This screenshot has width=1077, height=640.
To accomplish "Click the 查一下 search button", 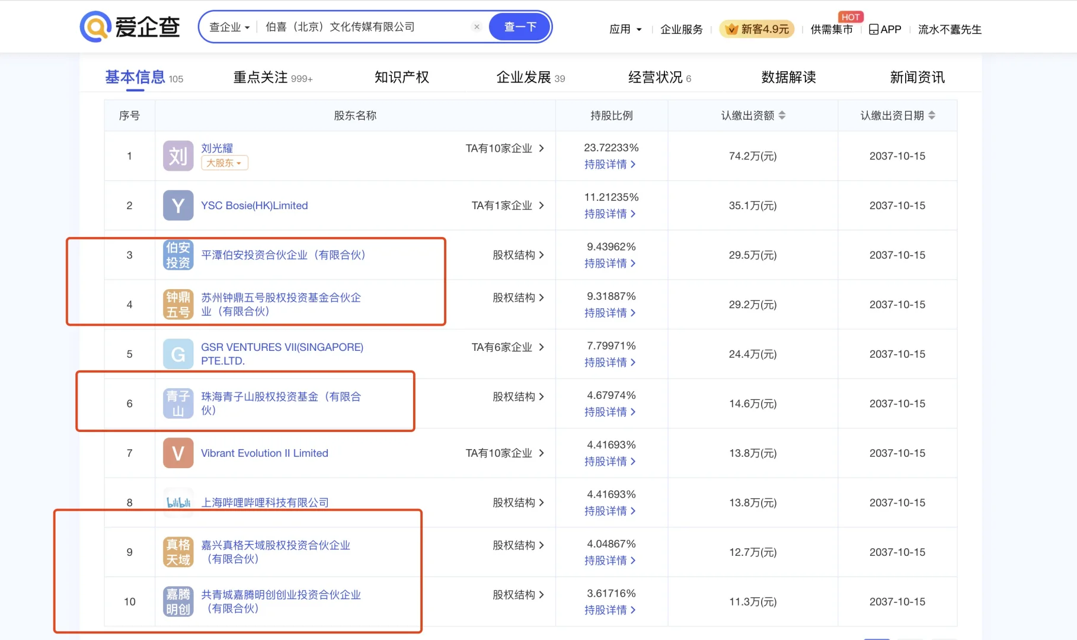I will 520,27.
